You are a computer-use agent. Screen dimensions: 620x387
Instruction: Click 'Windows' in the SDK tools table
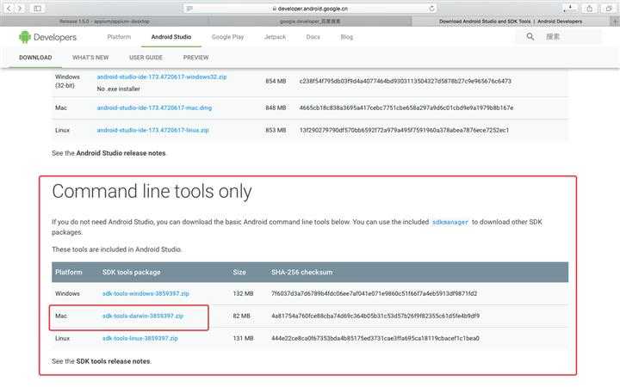click(x=67, y=293)
